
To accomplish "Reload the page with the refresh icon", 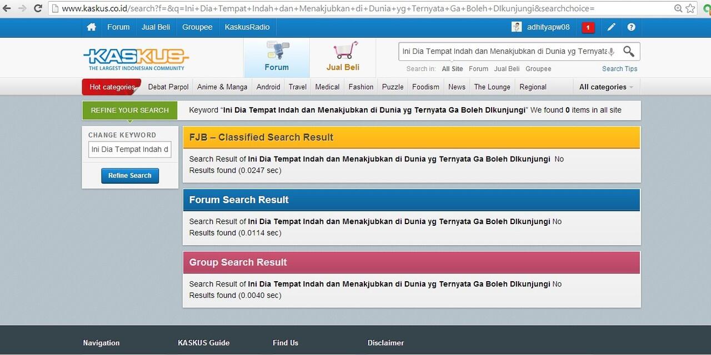I will point(38,8).
